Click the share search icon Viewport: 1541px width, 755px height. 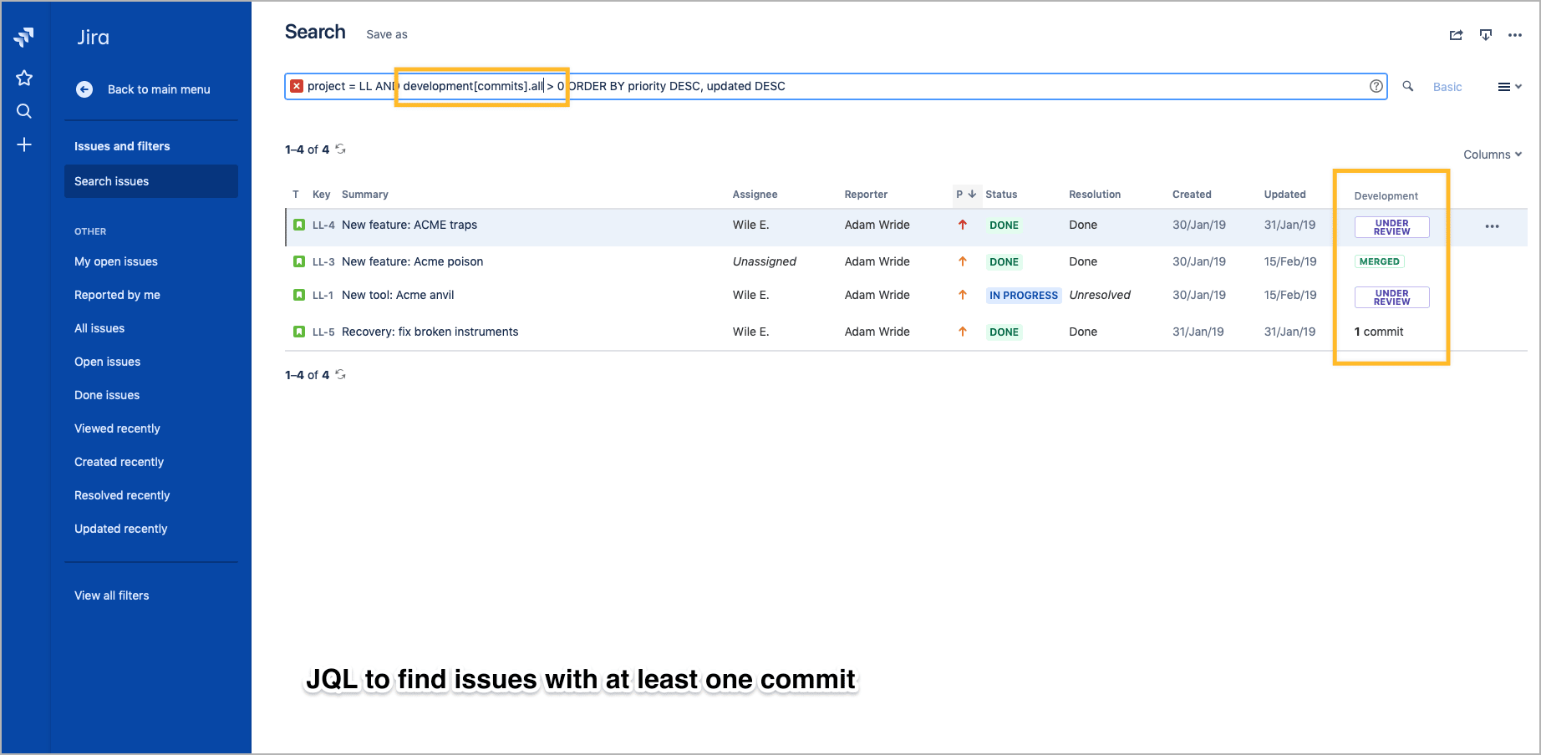[1456, 35]
